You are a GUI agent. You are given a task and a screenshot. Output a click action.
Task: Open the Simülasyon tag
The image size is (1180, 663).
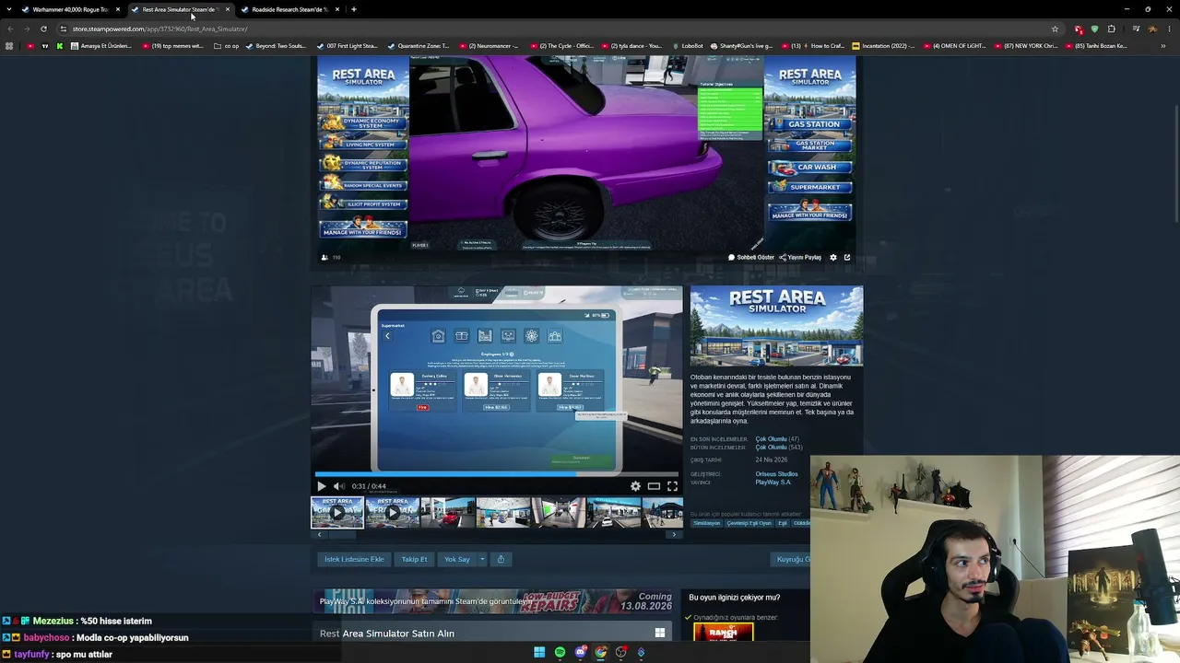coord(707,523)
